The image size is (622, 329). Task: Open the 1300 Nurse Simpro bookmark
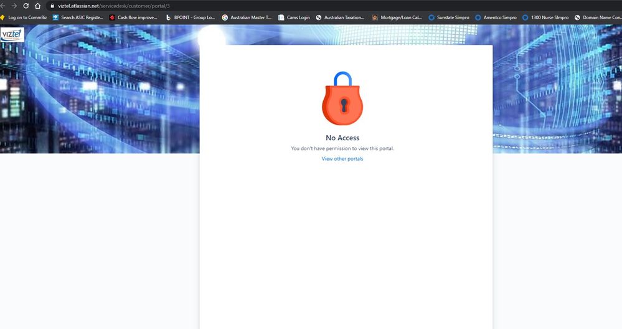[x=545, y=17]
